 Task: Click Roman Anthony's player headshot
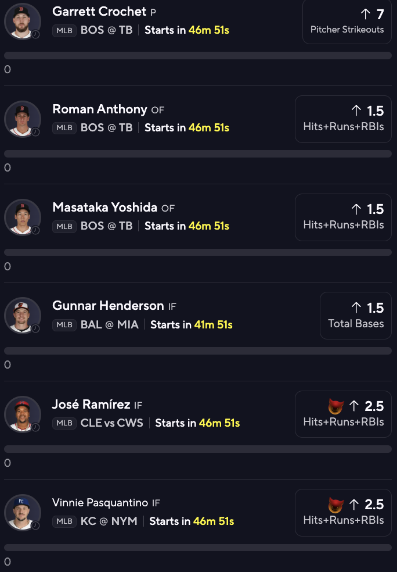(23, 119)
